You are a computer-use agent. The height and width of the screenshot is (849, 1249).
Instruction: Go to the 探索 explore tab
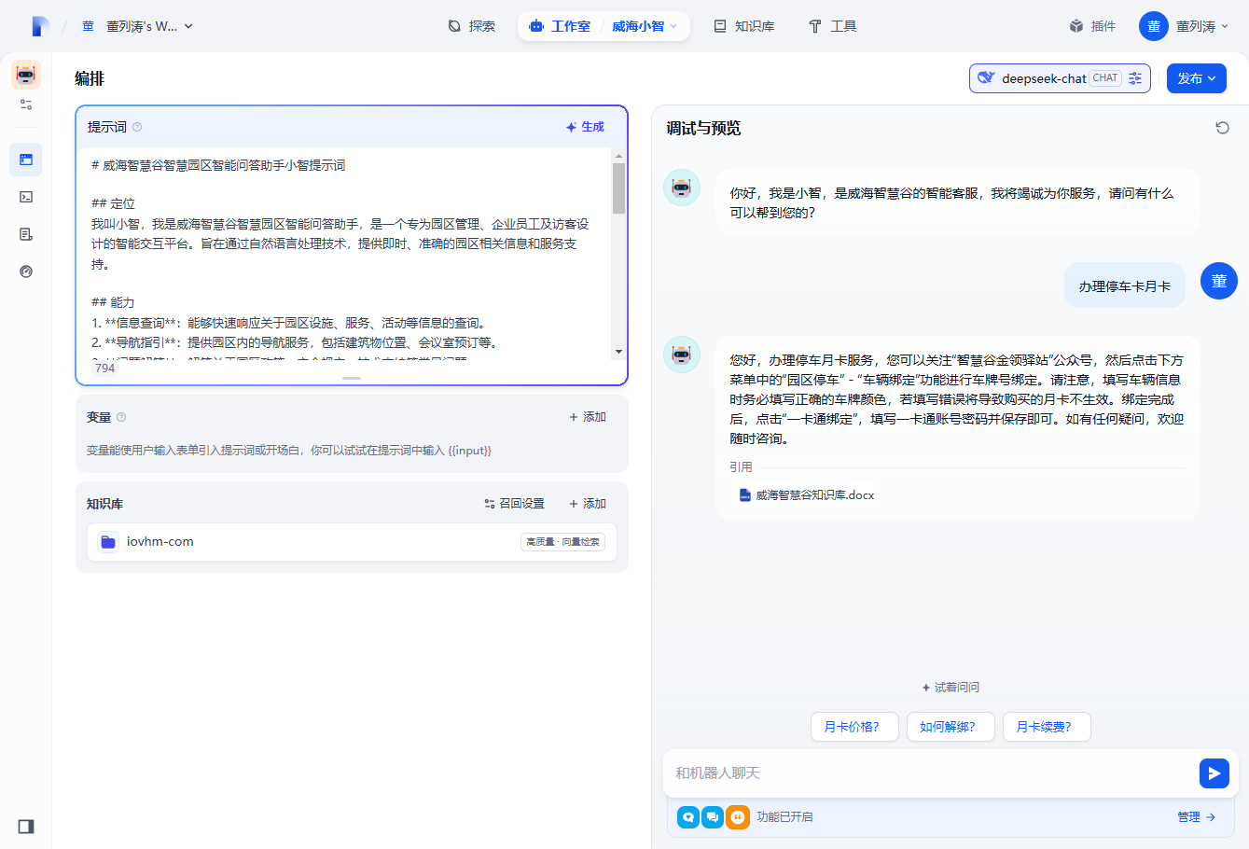pyautogui.click(x=472, y=26)
